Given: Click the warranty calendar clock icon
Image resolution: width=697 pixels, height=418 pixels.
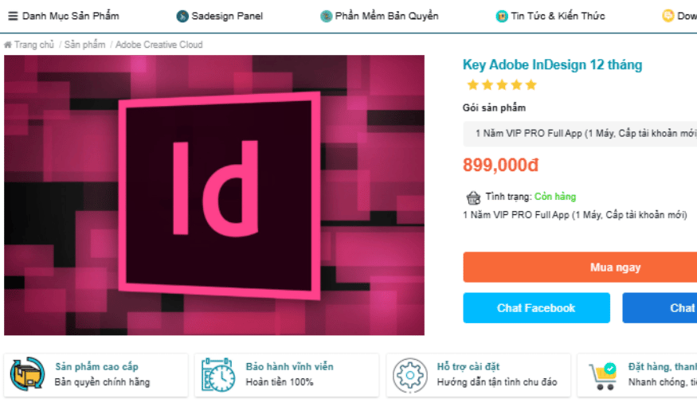Looking at the screenshot, I should [217, 374].
